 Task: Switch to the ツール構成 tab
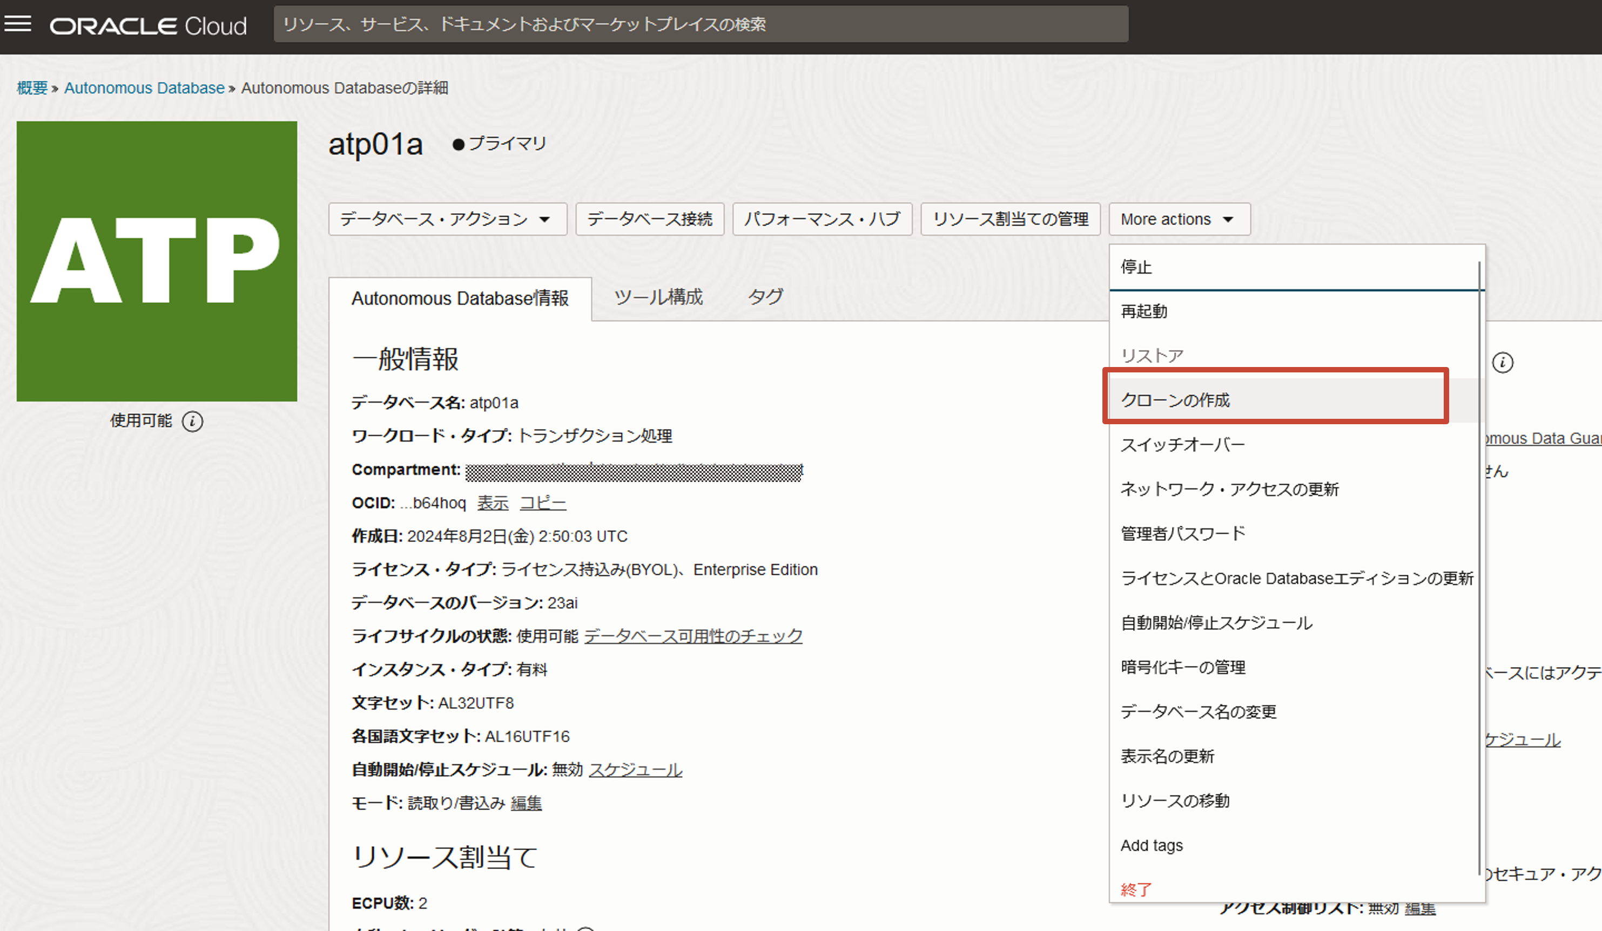click(x=658, y=297)
